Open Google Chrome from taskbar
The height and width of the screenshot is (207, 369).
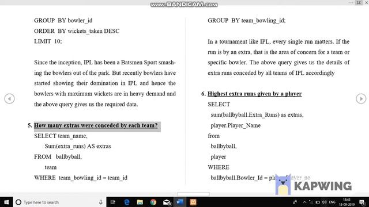tap(153, 202)
